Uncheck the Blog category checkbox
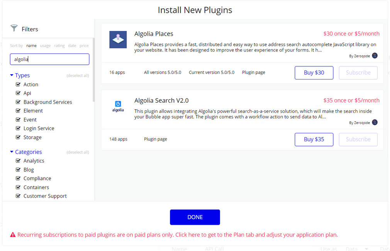Screen dimensions: 390x251 click(x=18, y=170)
